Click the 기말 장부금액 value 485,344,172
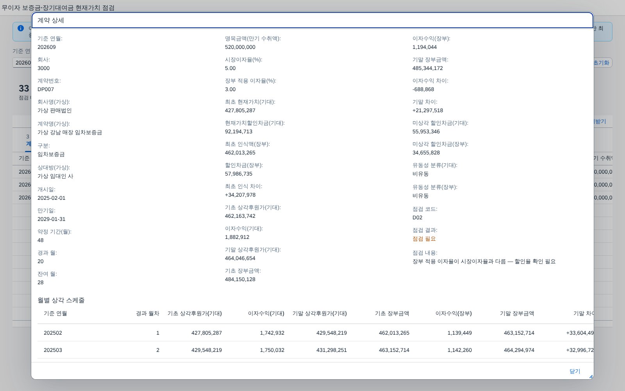 (428, 68)
